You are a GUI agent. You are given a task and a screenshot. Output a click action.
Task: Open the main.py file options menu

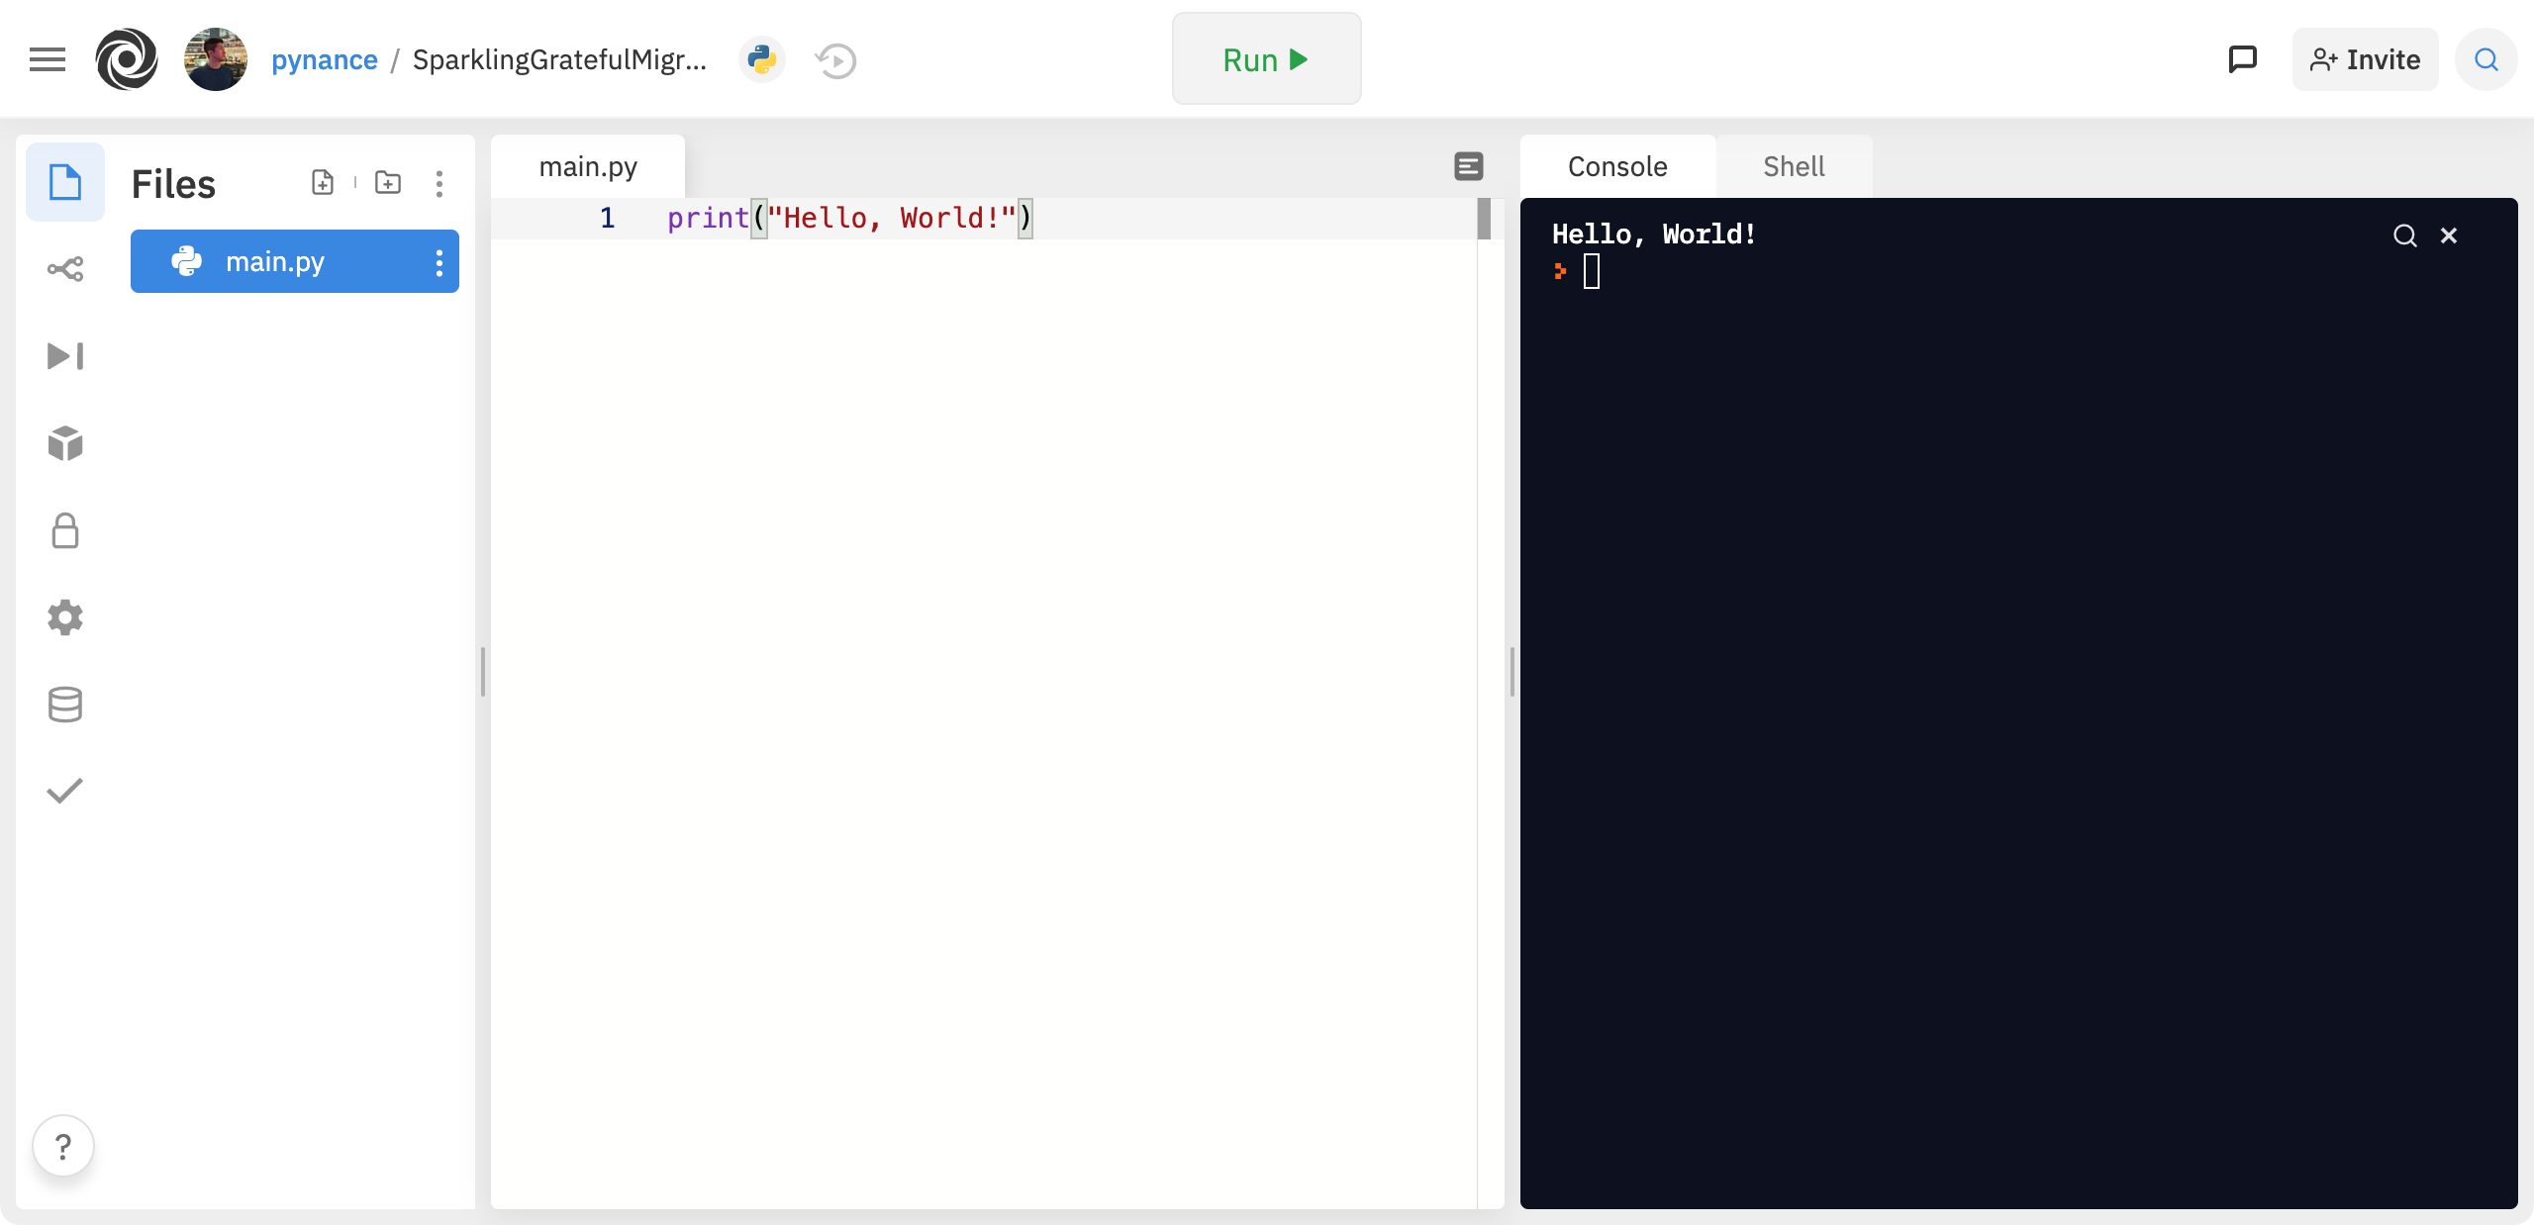pos(439,262)
